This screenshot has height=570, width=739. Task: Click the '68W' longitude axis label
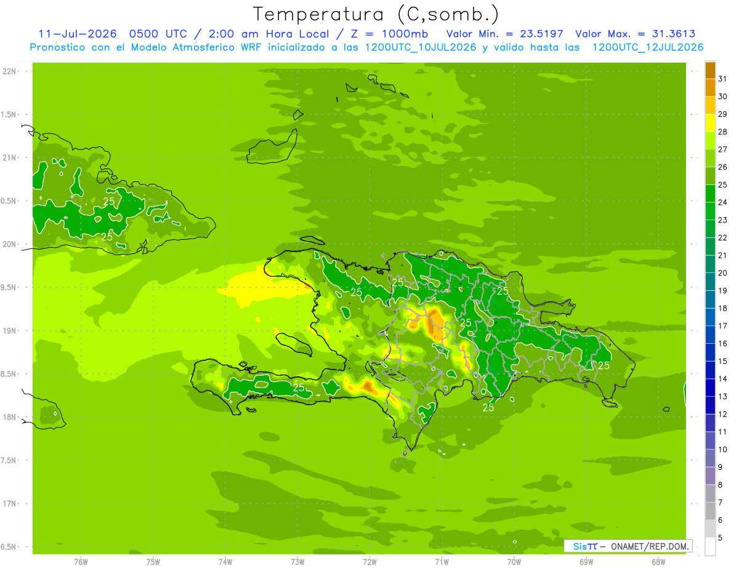[658, 562]
